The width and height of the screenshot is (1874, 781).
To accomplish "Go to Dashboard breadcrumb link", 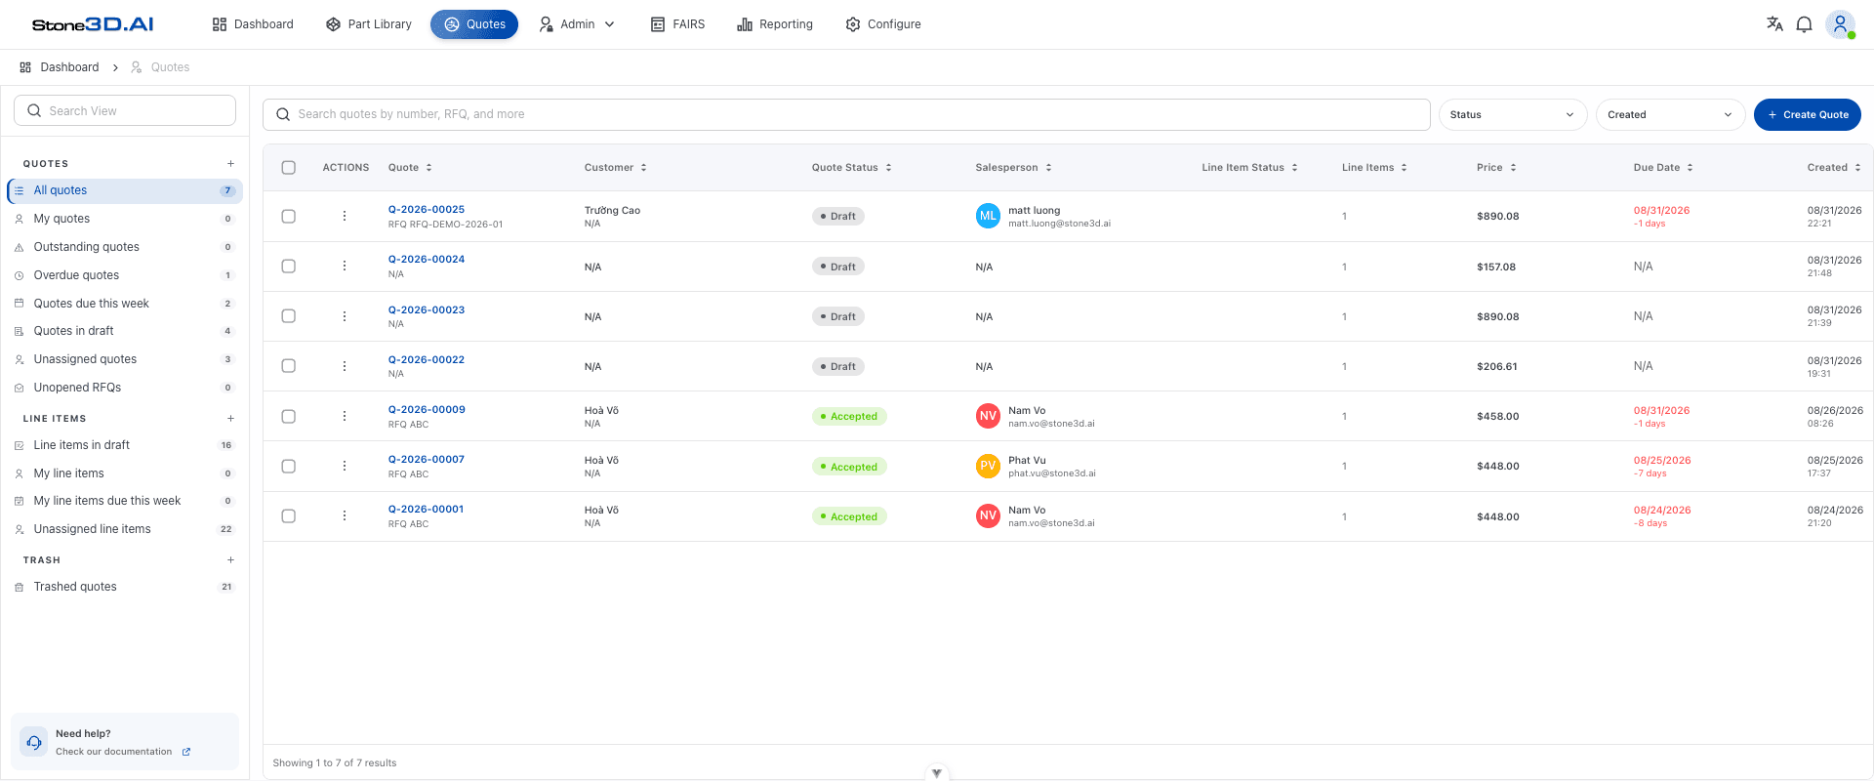I will tap(60, 67).
